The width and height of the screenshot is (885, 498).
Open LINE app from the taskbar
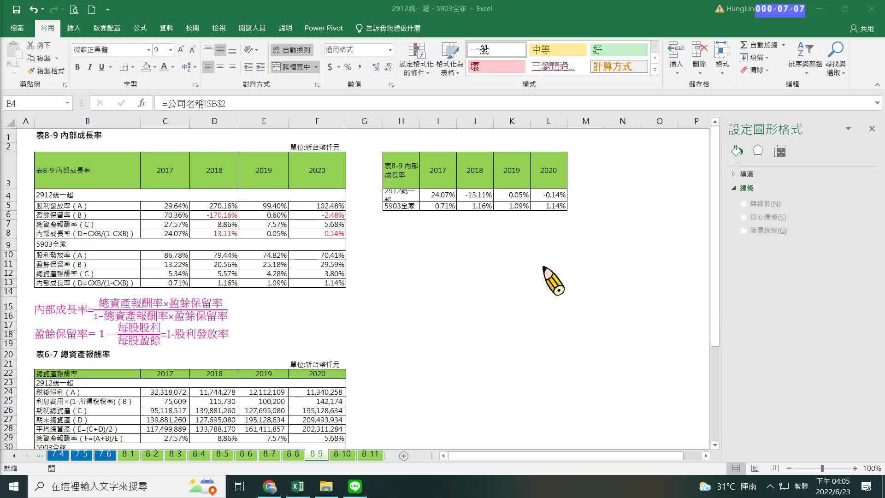(x=354, y=486)
